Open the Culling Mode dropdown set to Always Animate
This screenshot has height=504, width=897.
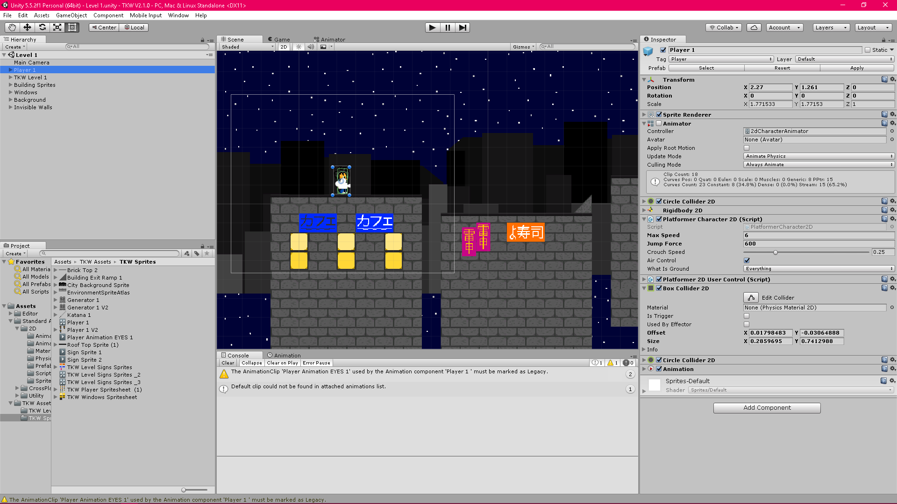pos(819,165)
